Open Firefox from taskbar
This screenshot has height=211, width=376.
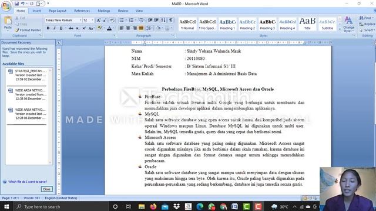[x=153, y=206]
